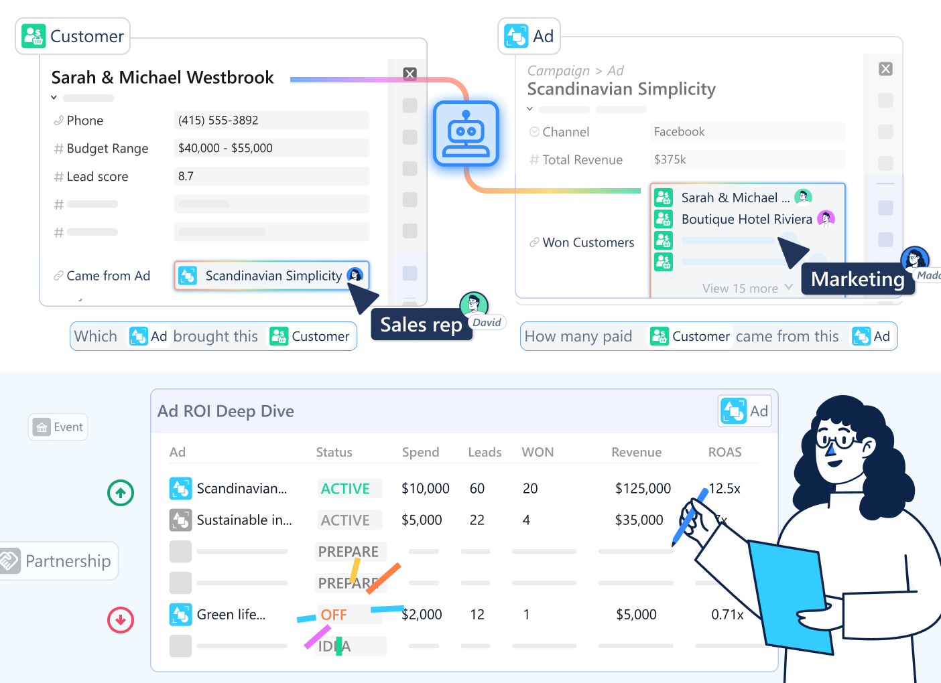The height and width of the screenshot is (683, 941).
Task: Expand View 15 more won customers
Action: pos(747,288)
